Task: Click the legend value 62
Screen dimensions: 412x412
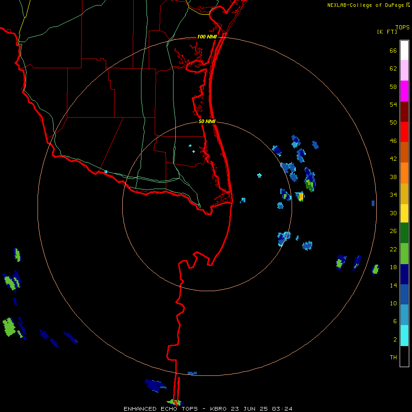Action: 393,69
